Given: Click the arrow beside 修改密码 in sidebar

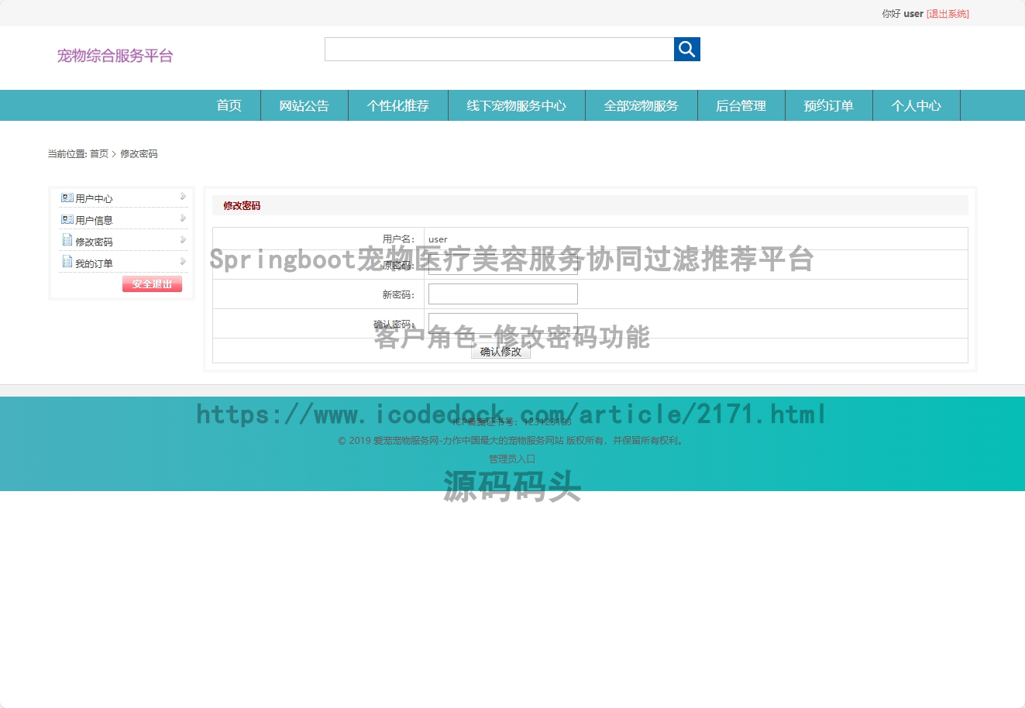Looking at the screenshot, I should [183, 240].
